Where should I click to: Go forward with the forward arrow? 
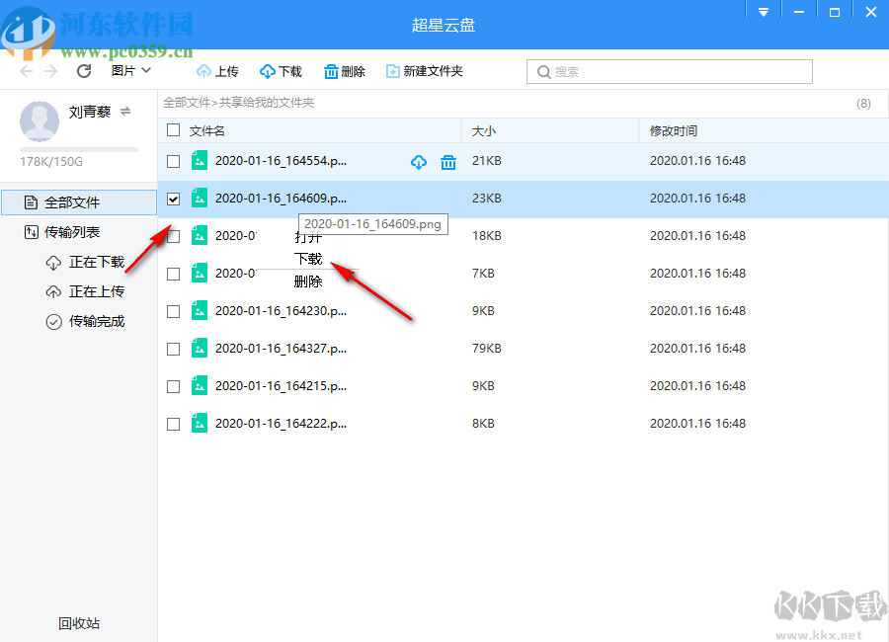tap(51, 71)
